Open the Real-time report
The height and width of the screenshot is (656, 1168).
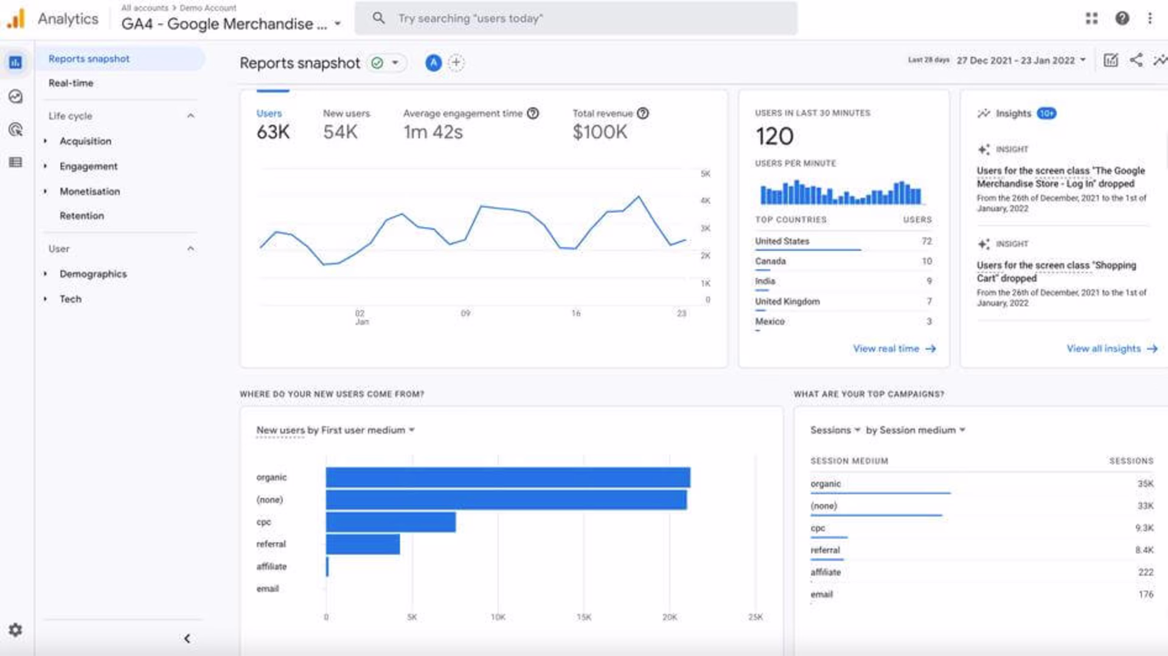pos(71,83)
